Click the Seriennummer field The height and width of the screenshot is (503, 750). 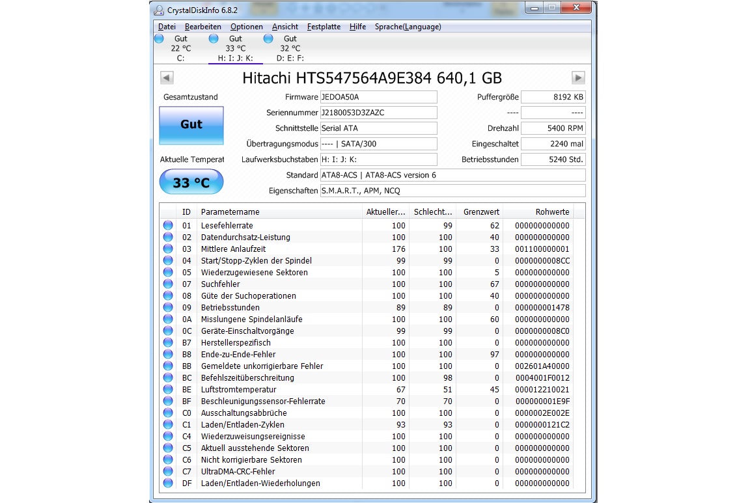click(378, 113)
